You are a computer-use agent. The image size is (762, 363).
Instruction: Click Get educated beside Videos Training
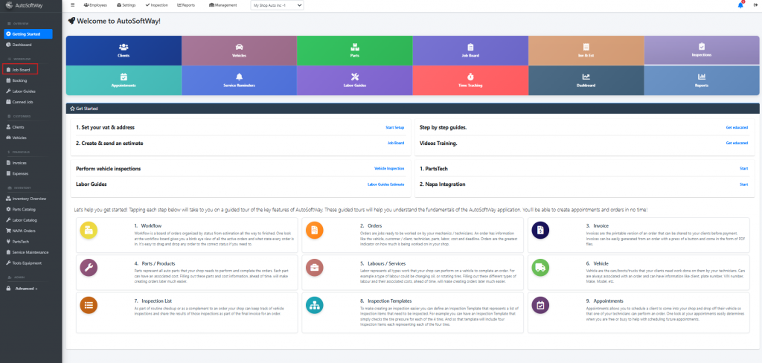[x=737, y=142]
